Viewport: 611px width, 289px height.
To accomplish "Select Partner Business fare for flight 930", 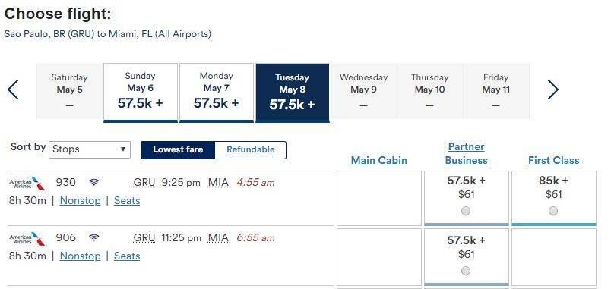I will [466, 211].
